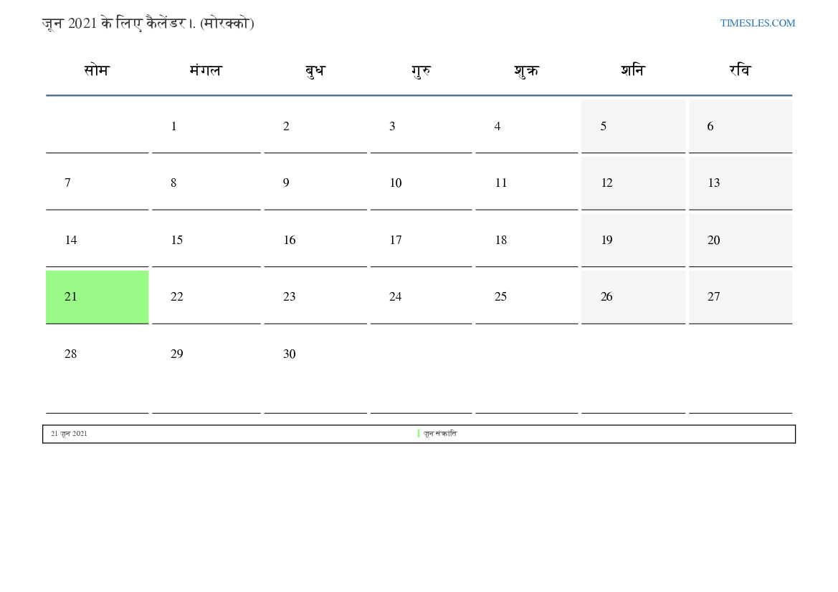Select the बुध weekday header

pyautogui.click(x=315, y=71)
